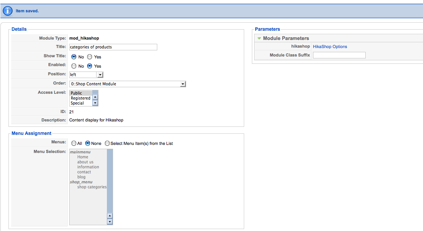
Task: Open the HikaShop Options link
Action: (330, 47)
